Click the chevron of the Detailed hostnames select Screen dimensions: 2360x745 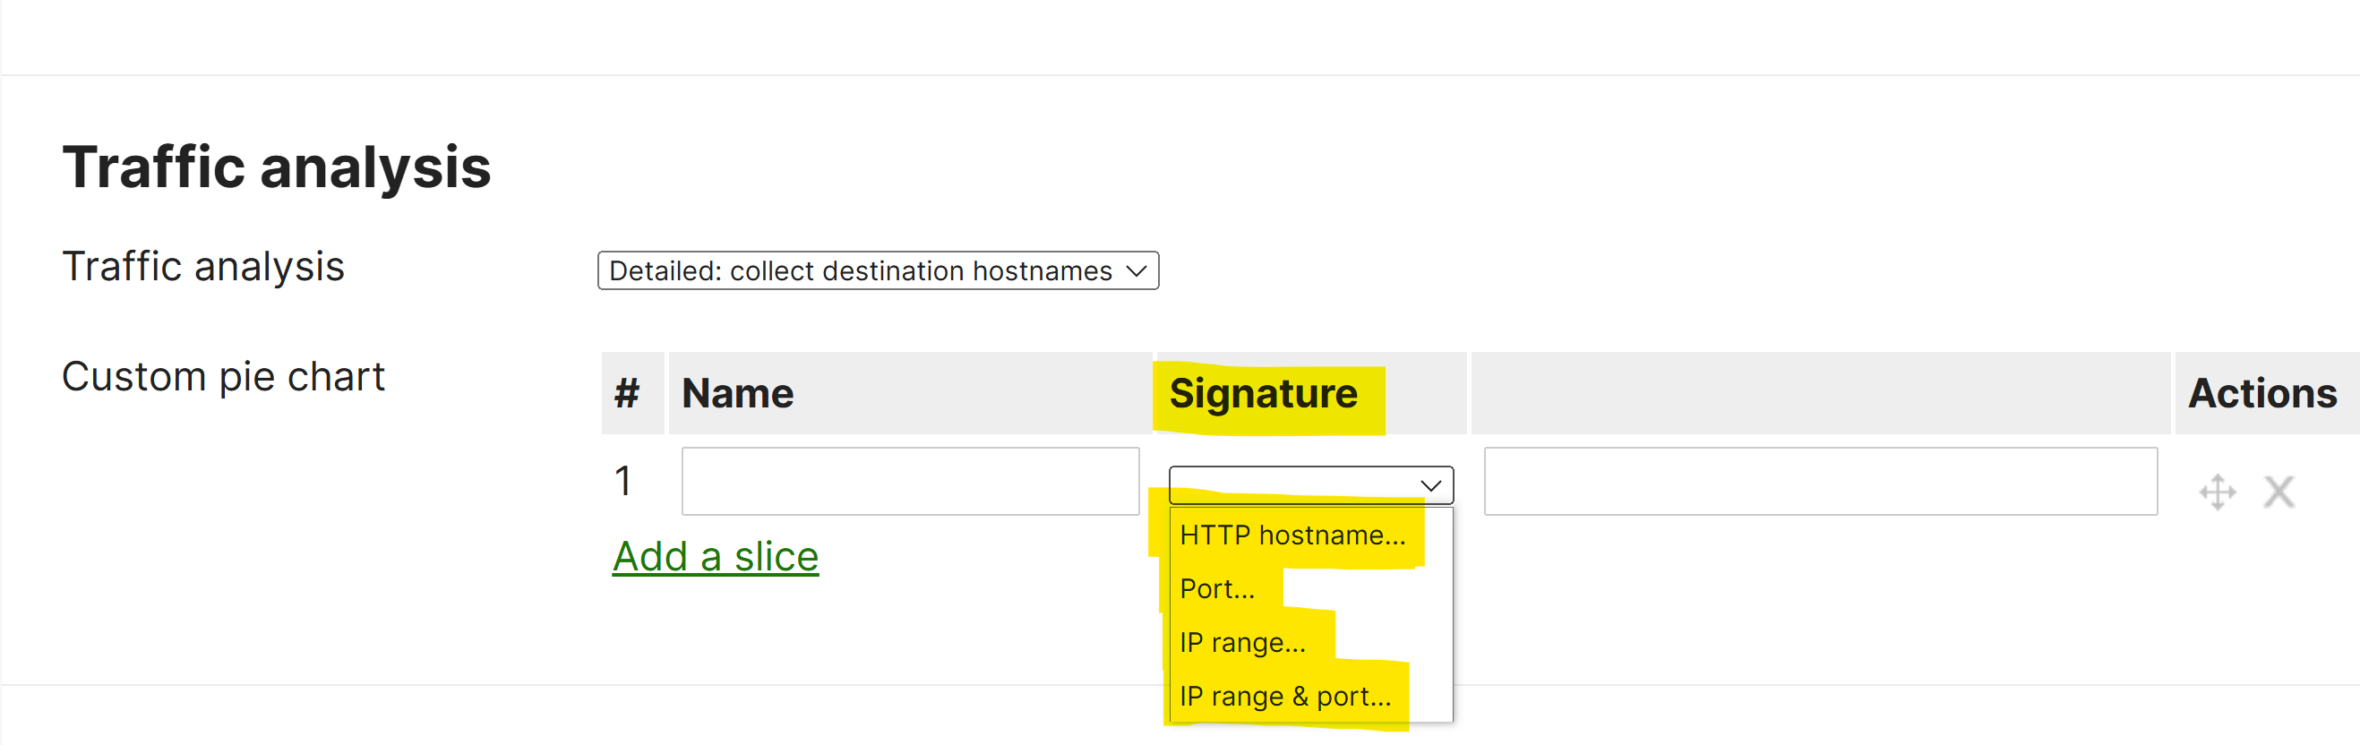(x=1136, y=271)
